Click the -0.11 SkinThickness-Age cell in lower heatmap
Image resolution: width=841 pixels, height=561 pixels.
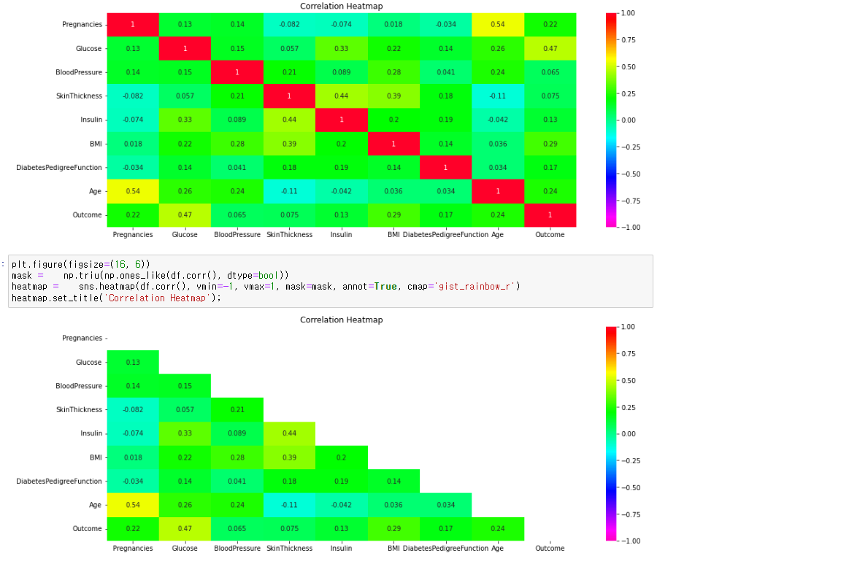[289, 505]
